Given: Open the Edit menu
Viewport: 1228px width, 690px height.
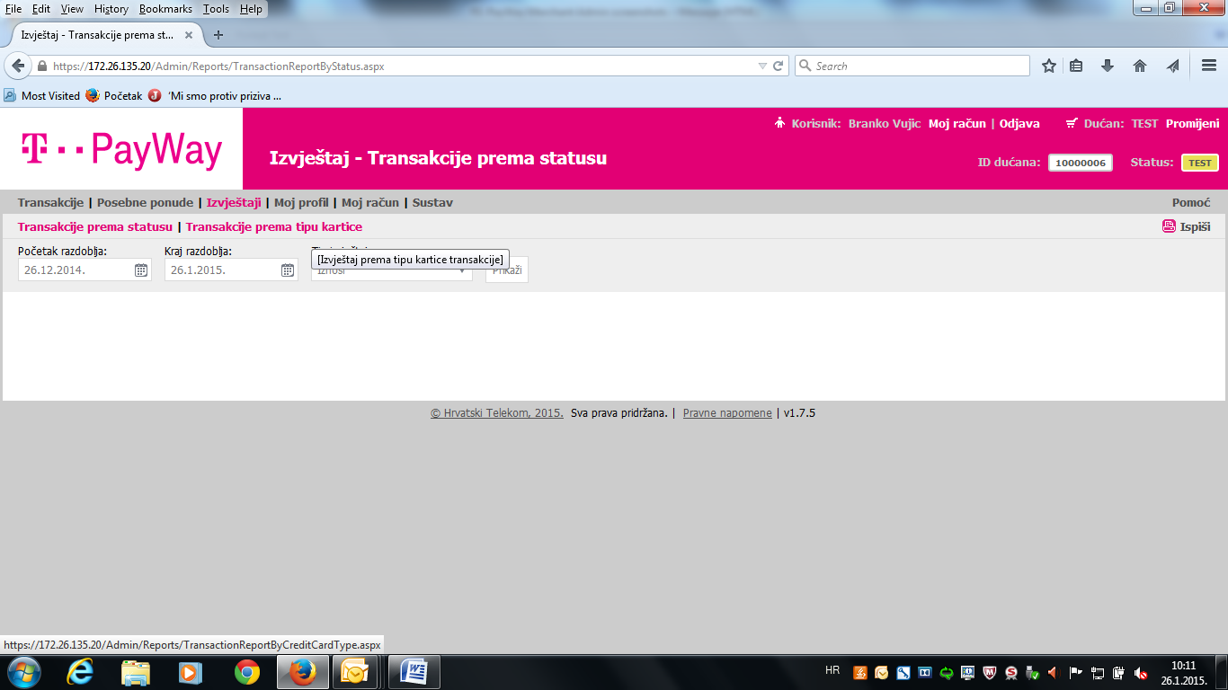Looking at the screenshot, I should click(41, 9).
